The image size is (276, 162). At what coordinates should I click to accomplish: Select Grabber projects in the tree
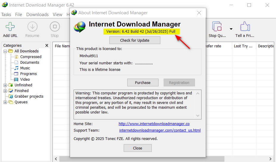click(x=29, y=96)
